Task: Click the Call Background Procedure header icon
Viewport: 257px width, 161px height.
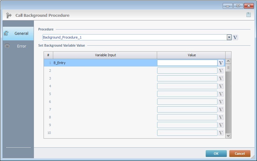Action: click(9, 15)
